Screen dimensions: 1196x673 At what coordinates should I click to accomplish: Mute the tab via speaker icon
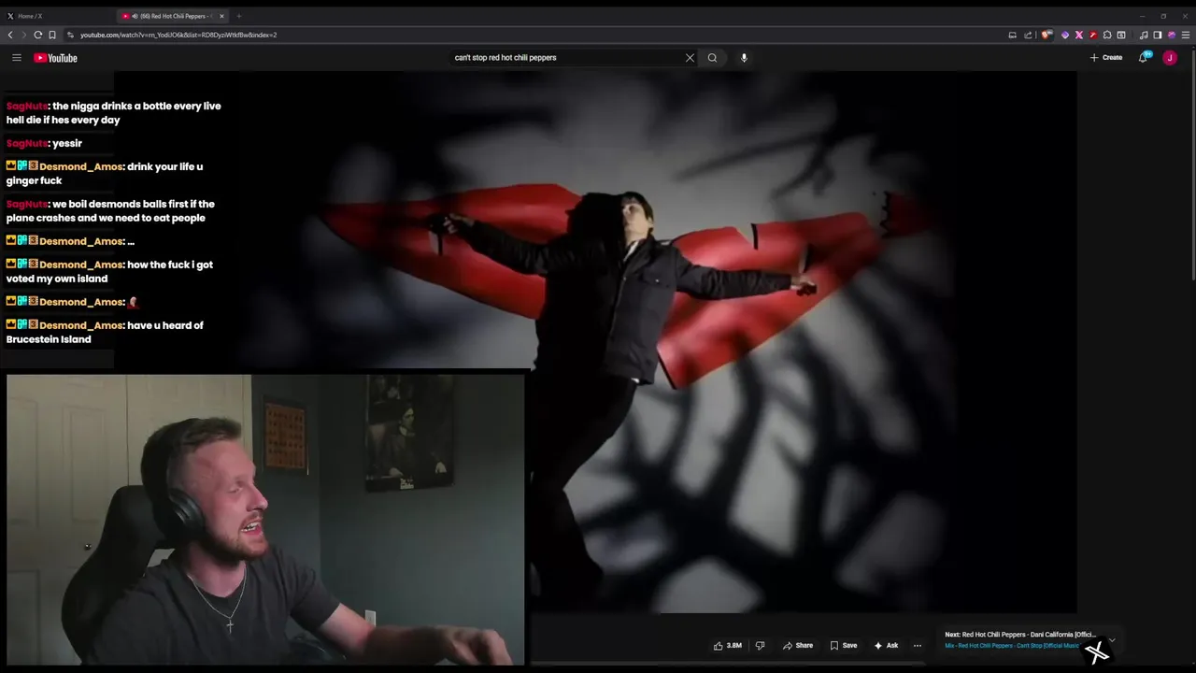135,16
